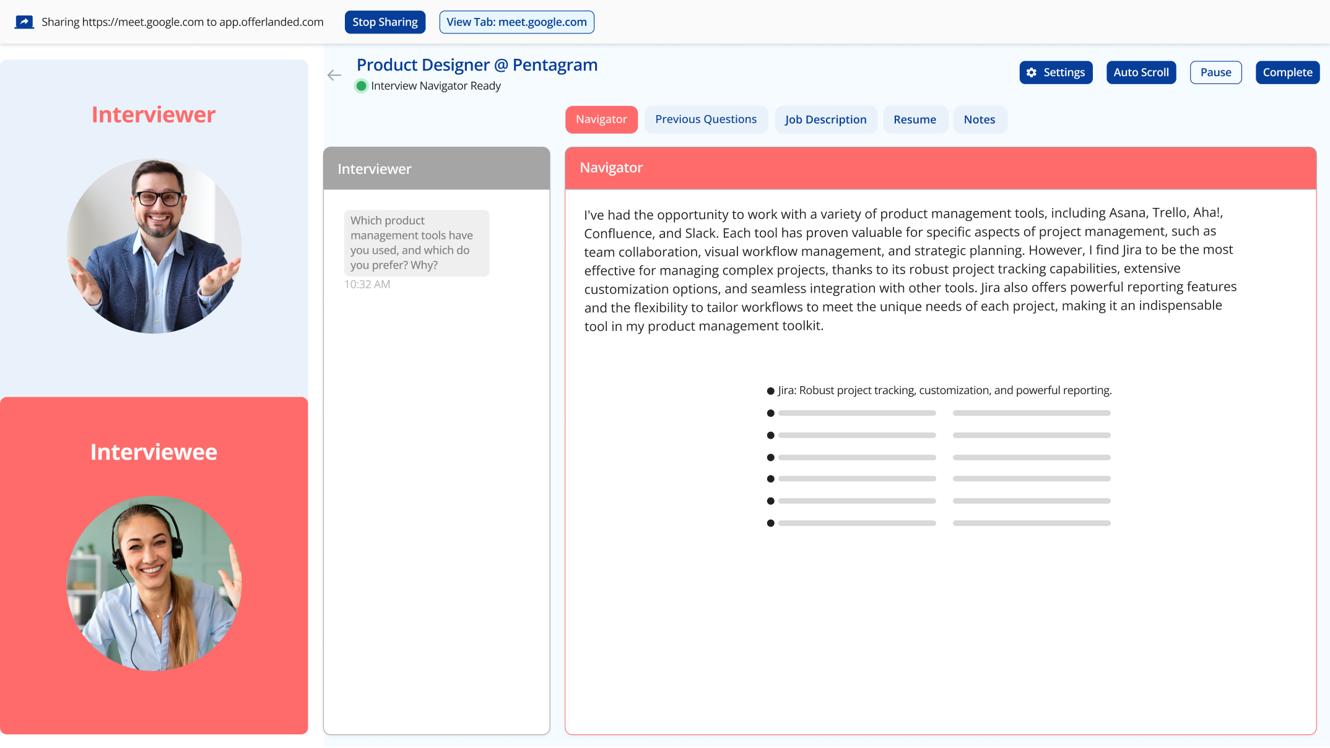Click Stop Sharing screen button
Viewport: 1330px width, 748px height.
point(383,22)
